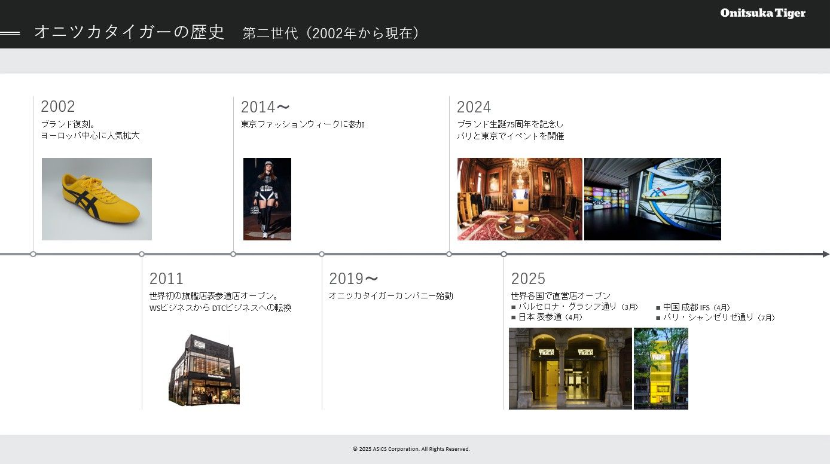Click the yellow sneaker photo under 2002
The height and width of the screenshot is (464, 830).
coord(97,199)
